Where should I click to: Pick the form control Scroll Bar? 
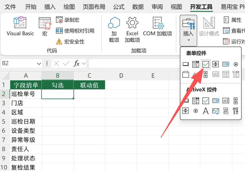pyautogui.click(x=206, y=74)
